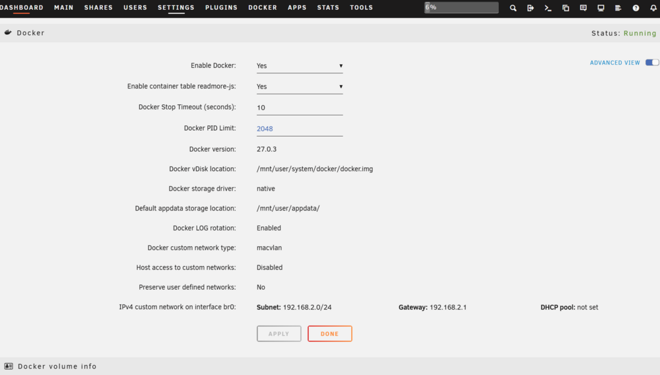Click the 6% array usage bar
The height and width of the screenshot is (375, 660).
(461, 7)
